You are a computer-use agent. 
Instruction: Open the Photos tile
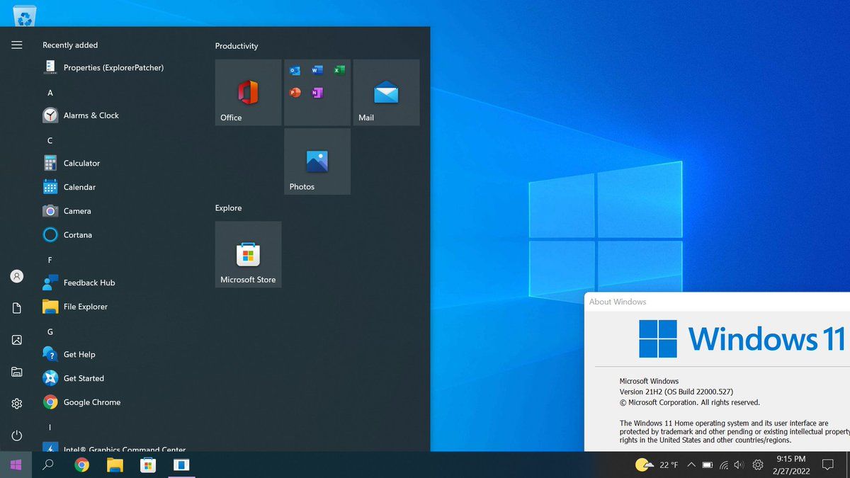point(317,161)
